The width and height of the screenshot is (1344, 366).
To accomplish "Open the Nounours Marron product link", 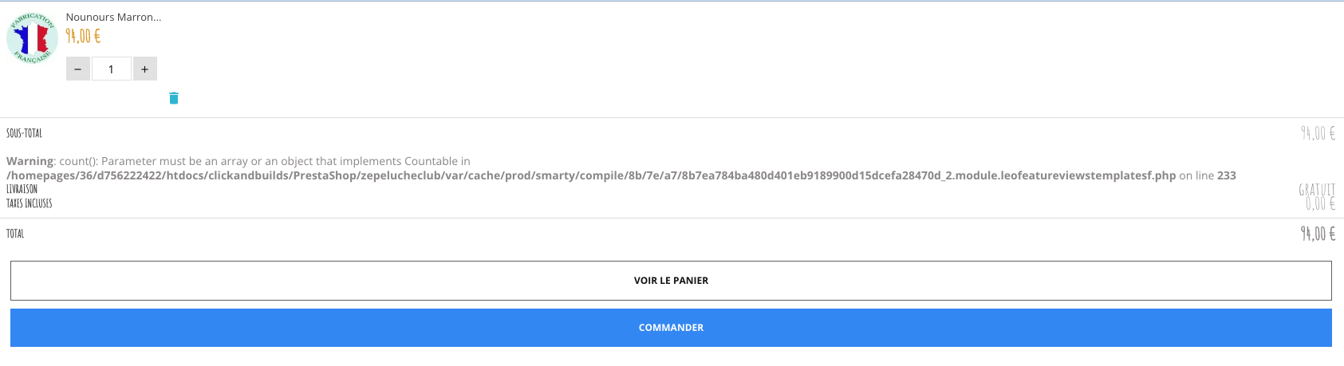I will (x=113, y=17).
